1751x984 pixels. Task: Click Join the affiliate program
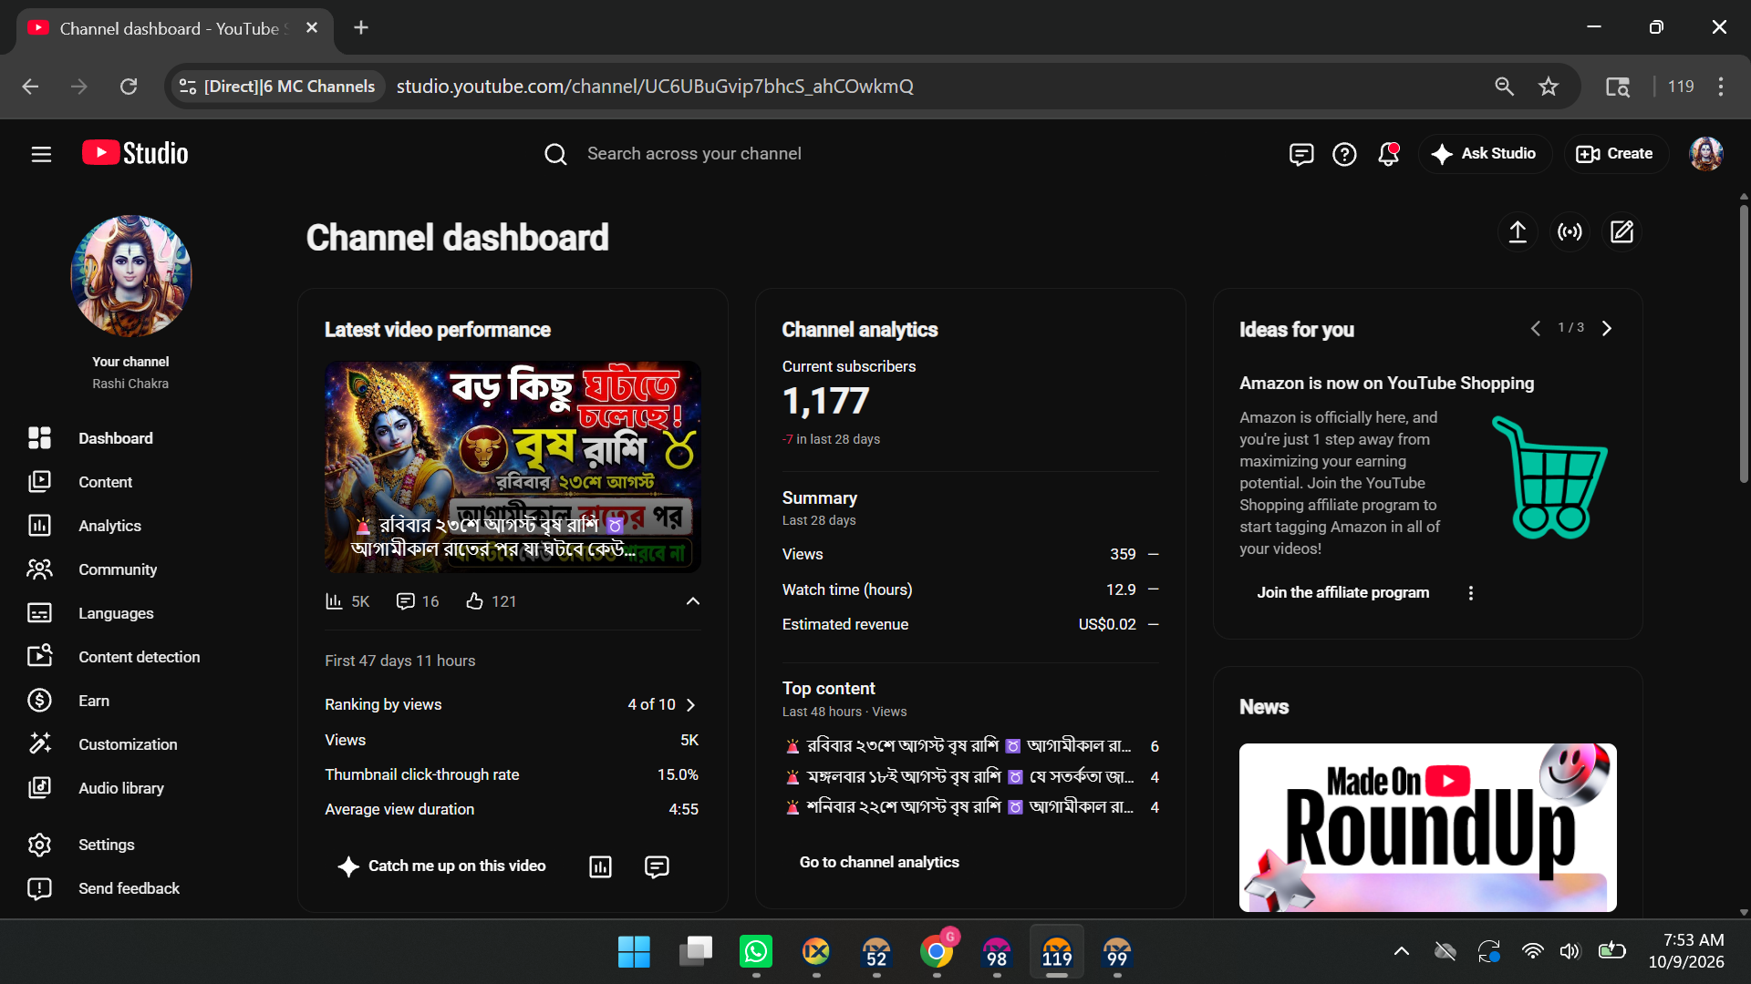coord(1342,592)
